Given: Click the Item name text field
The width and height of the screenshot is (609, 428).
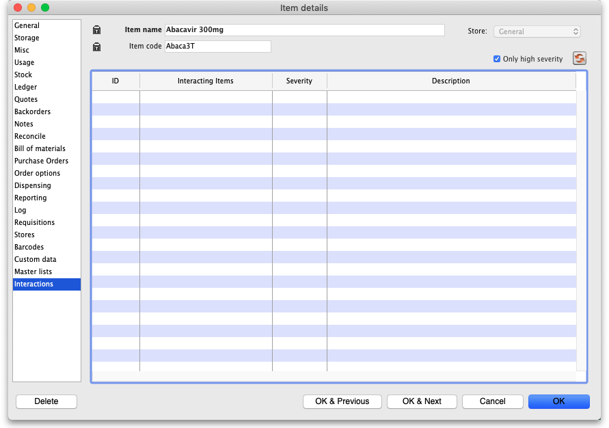Looking at the screenshot, I should click(304, 30).
